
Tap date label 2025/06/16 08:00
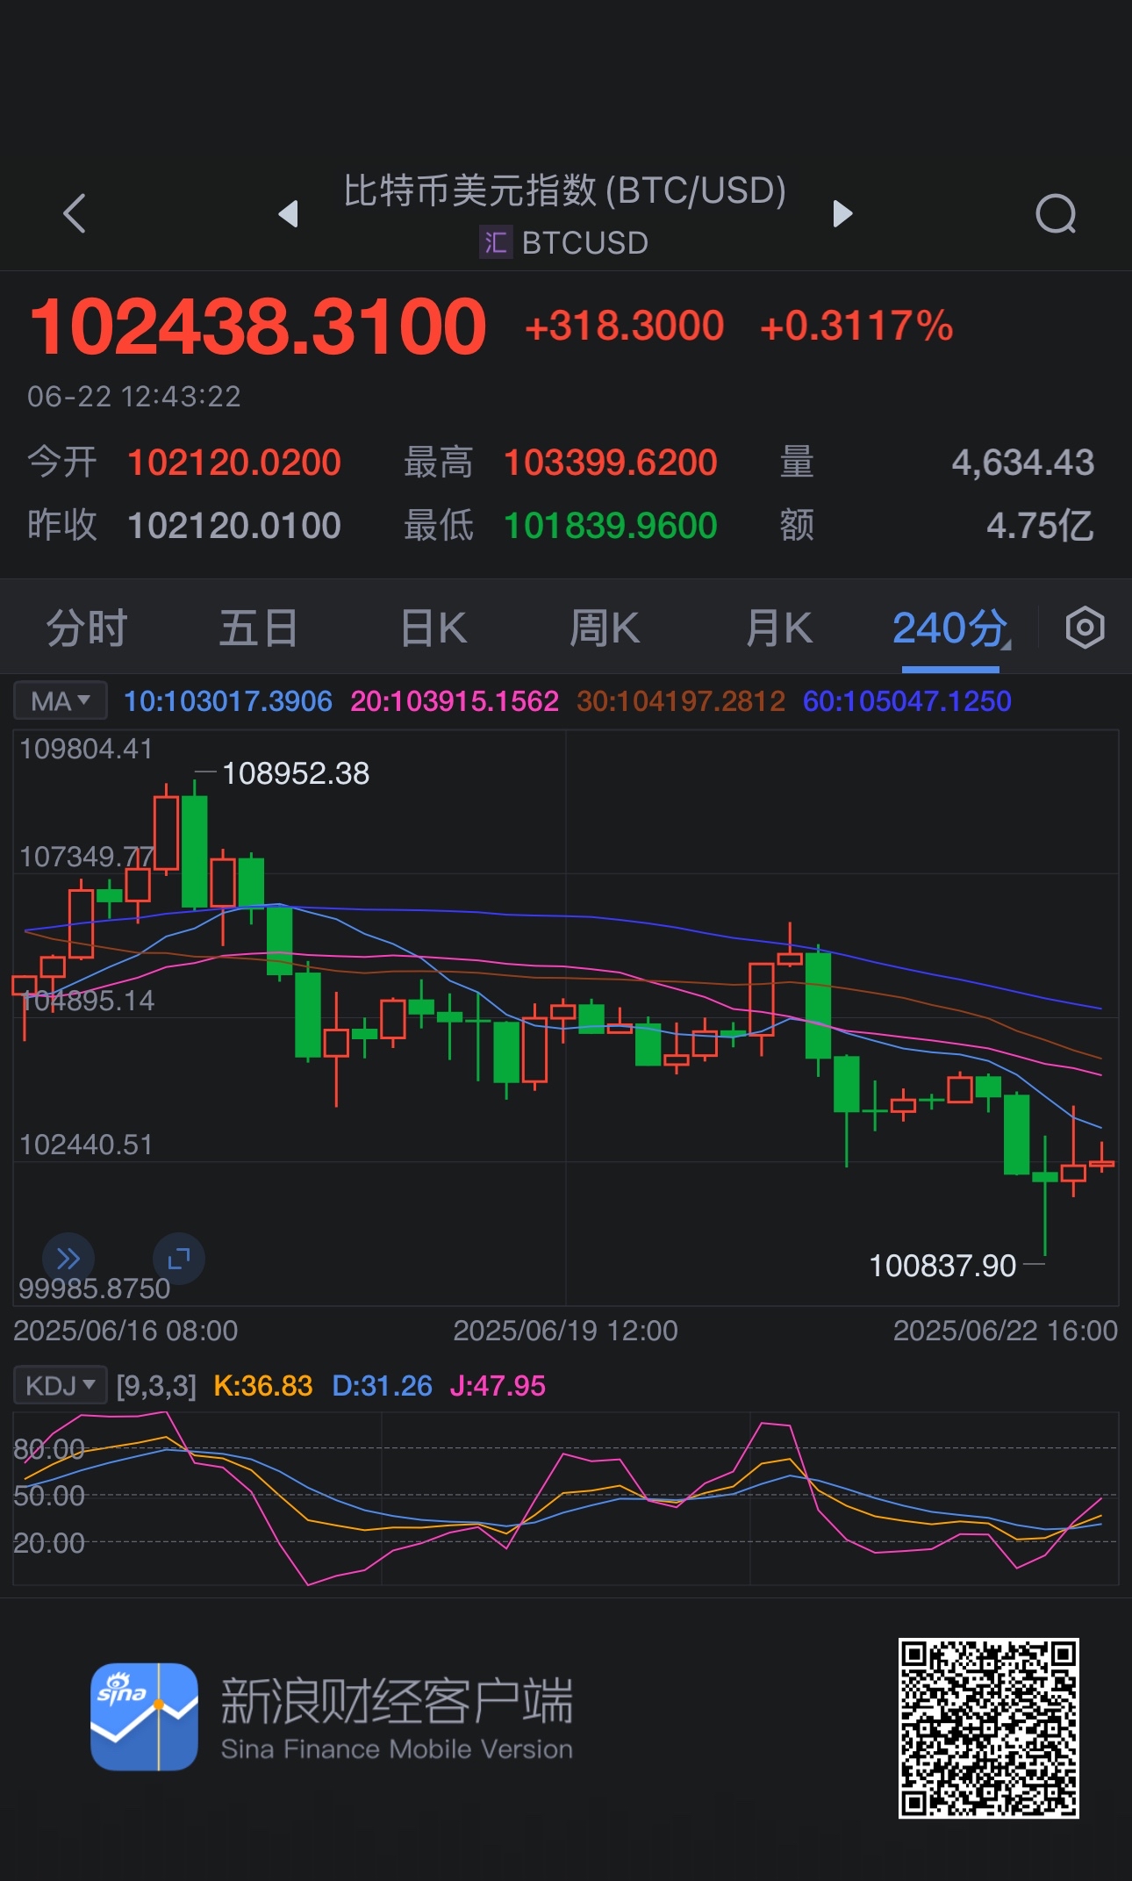click(x=125, y=1331)
